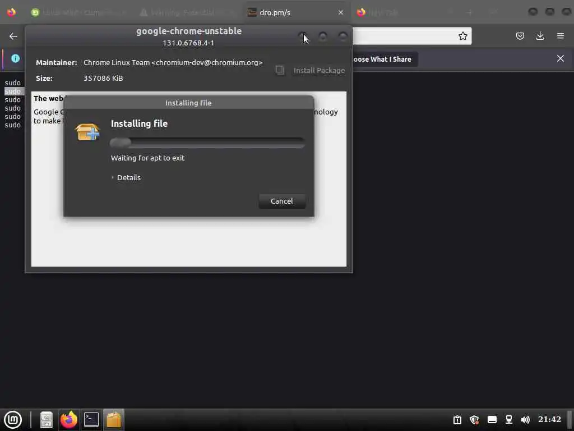Open Terminal from the taskbar
Viewport: 574px width, 431px height.
coord(91,420)
